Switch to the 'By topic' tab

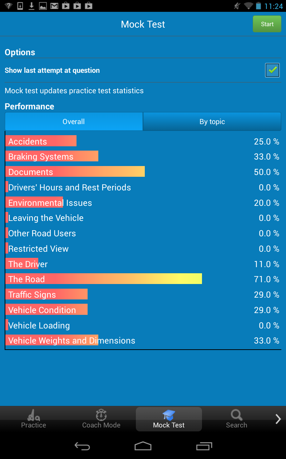click(x=212, y=122)
